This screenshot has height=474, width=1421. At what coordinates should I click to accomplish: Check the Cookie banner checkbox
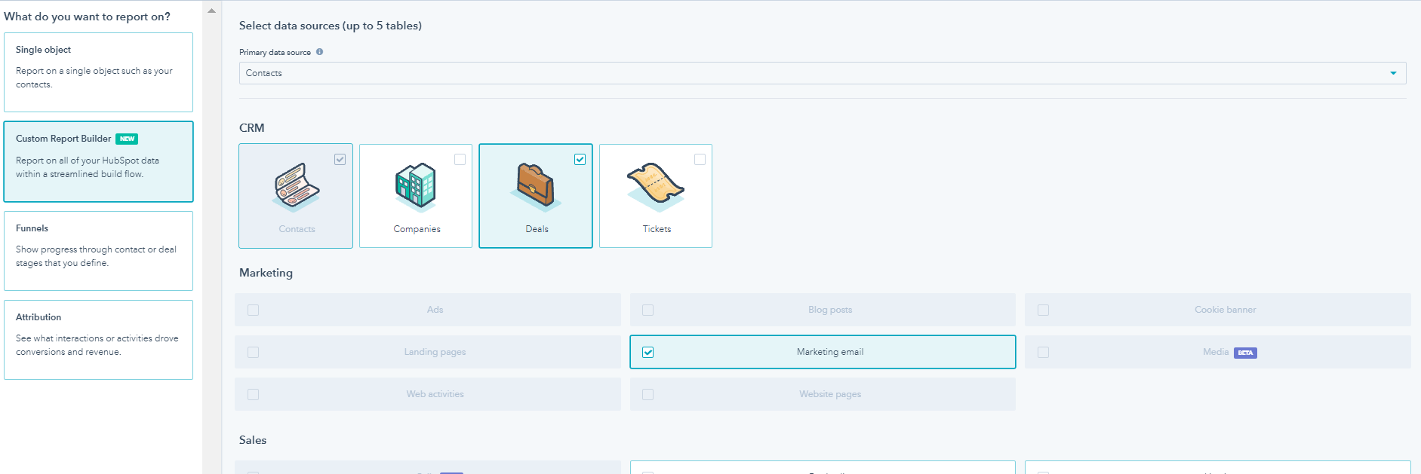(x=1043, y=310)
